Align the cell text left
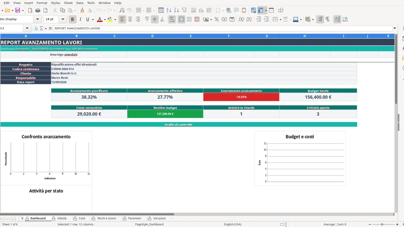Image resolution: width=404 pixels, height=227 pixels. tap(122, 20)
